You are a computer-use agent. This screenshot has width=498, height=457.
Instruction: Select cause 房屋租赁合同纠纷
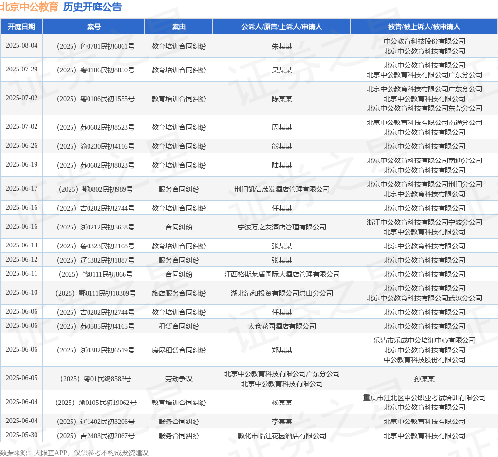[x=179, y=350]
